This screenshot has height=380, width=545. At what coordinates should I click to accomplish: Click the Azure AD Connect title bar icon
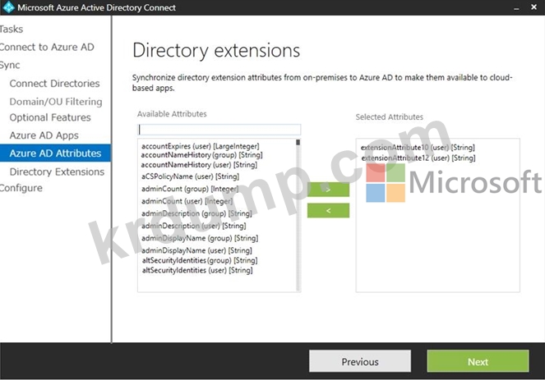8,7
